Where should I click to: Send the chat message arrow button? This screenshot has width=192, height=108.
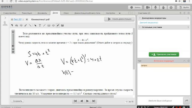click(186, 101)
